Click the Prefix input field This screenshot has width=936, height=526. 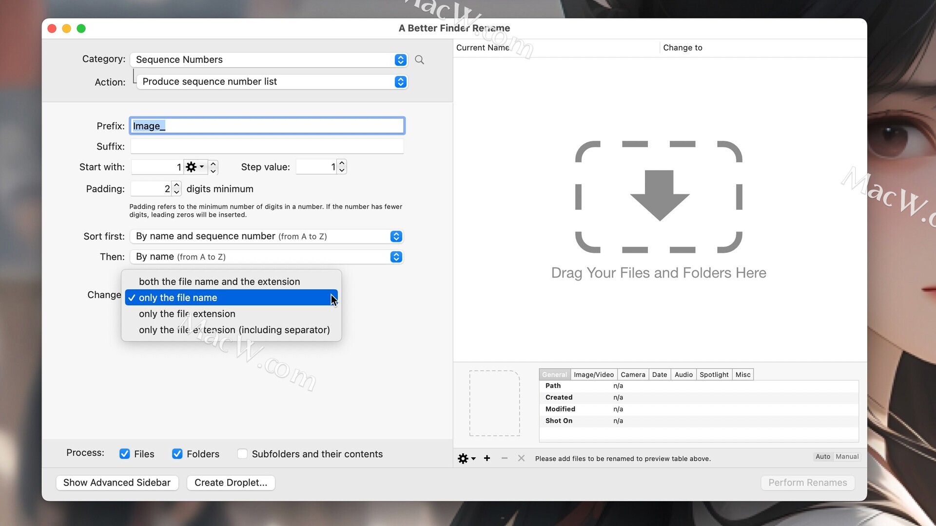click(x=267, y=126)
